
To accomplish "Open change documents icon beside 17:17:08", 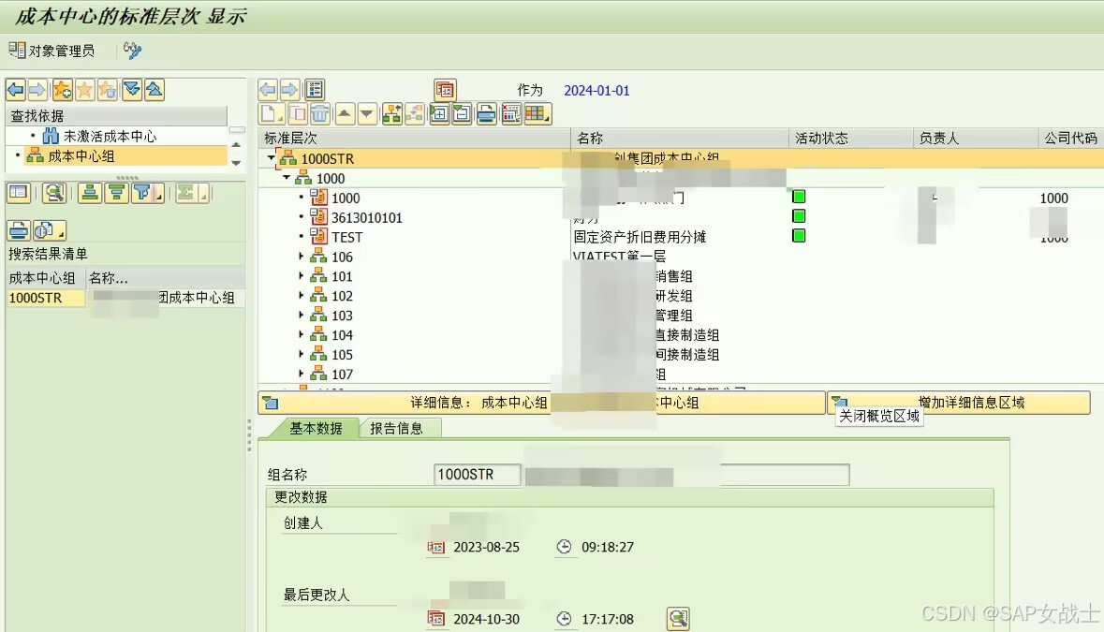I will (678, 619).
